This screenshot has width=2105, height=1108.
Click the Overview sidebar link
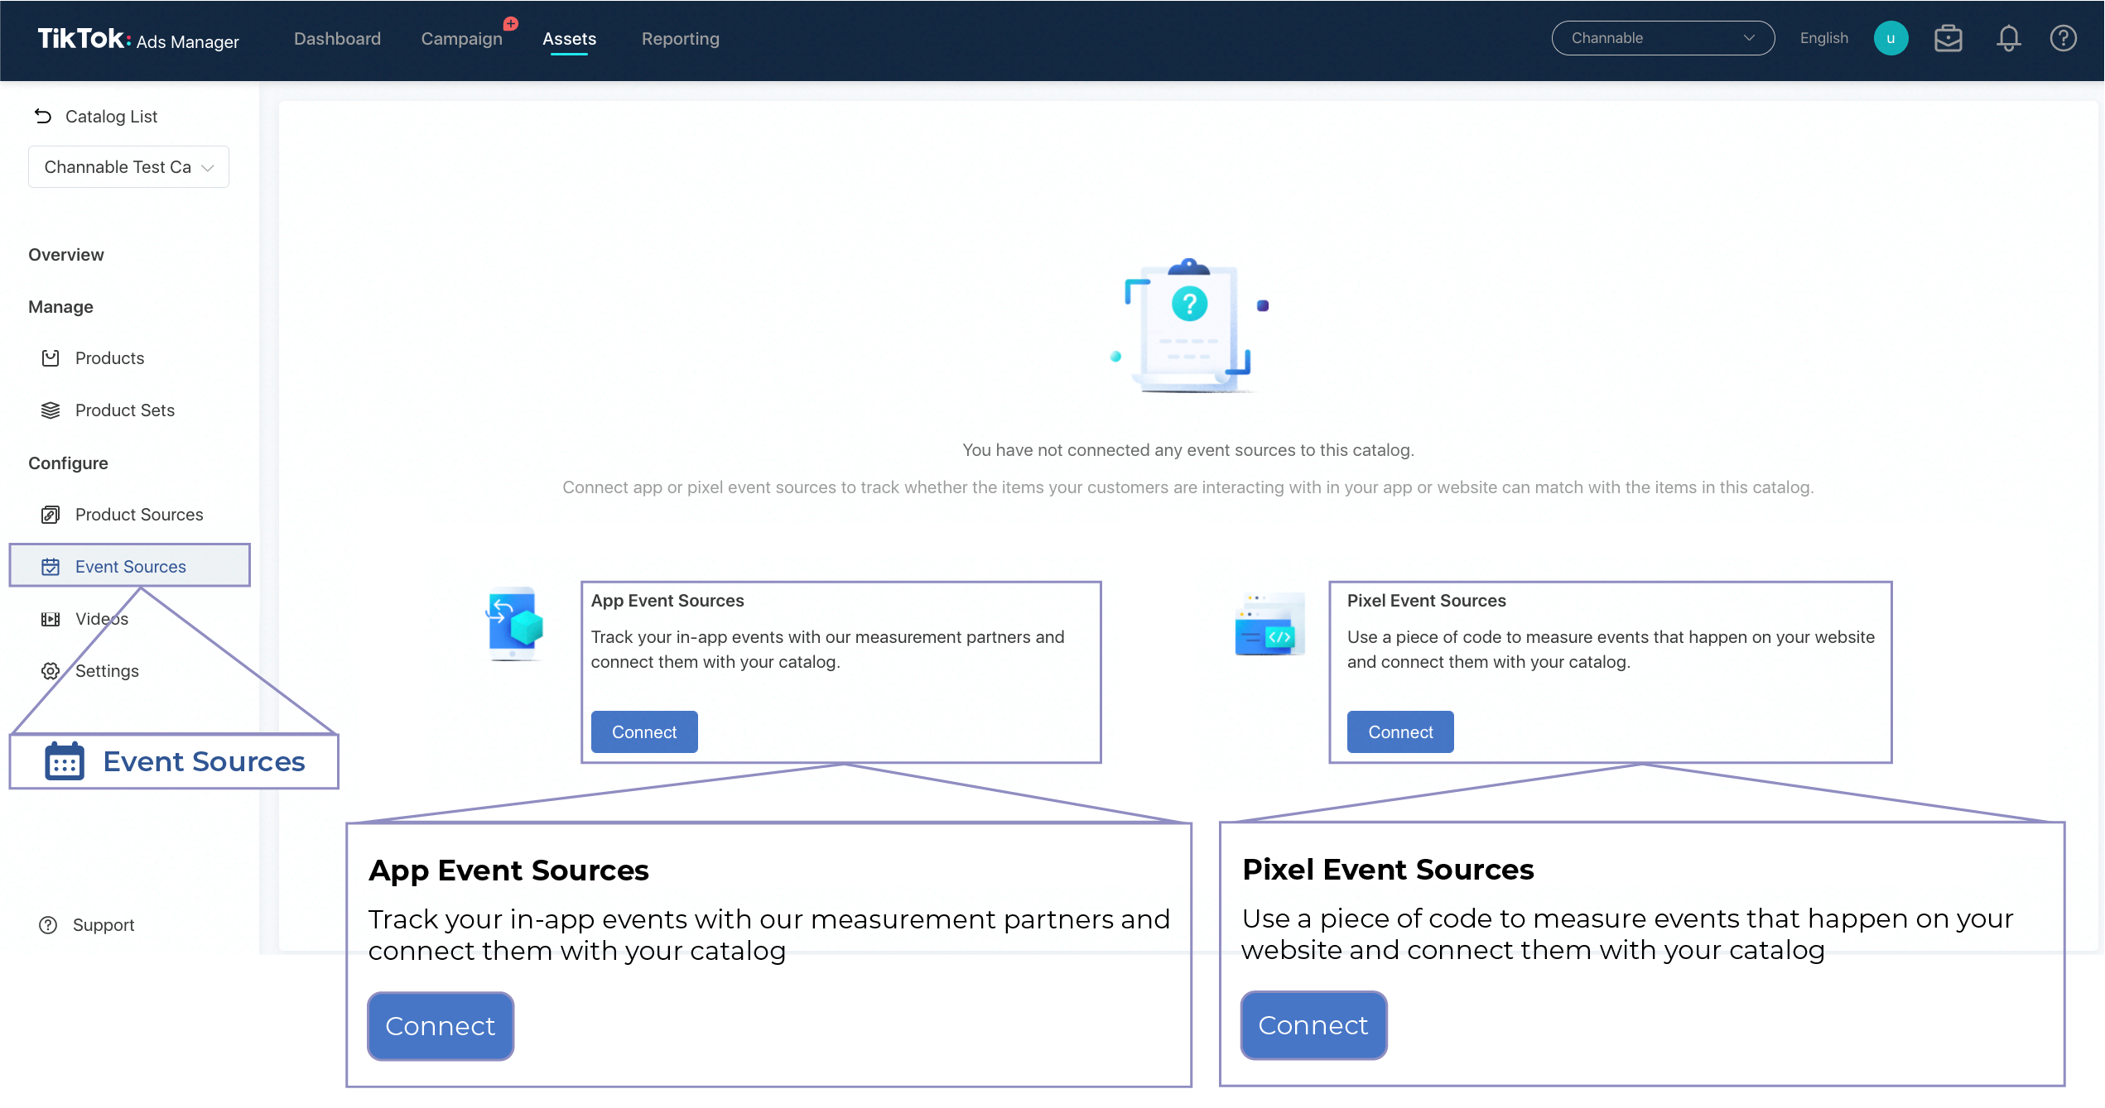pyautogui.click(x=65, y=253)
